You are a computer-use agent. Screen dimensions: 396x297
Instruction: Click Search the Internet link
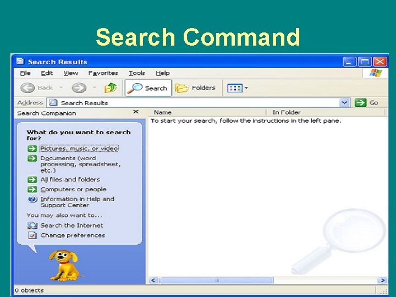pyautogui.click(x=71, y=226)
